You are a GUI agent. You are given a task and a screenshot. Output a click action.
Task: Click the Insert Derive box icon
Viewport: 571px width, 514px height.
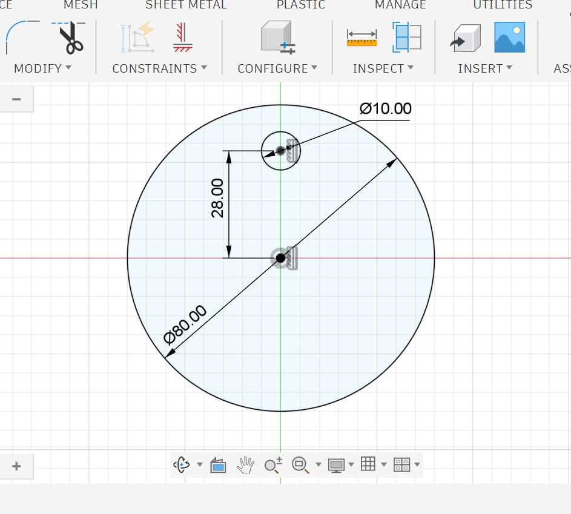point(466,38)
